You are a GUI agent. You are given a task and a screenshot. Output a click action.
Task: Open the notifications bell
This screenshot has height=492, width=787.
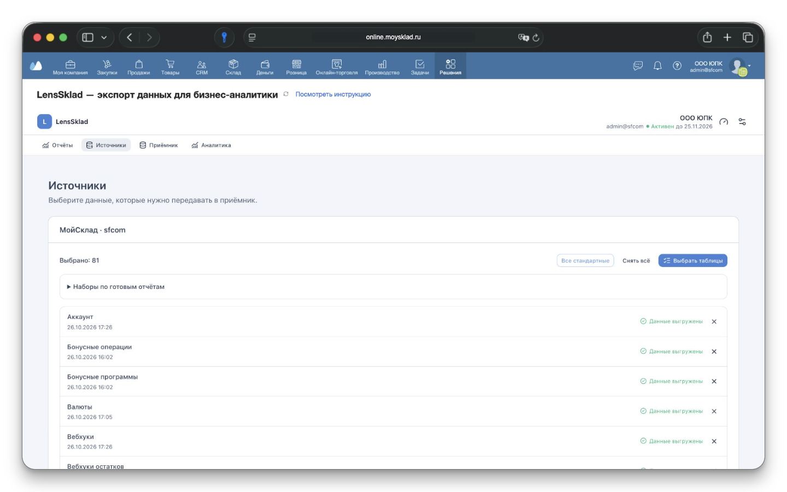click(657, 66)
